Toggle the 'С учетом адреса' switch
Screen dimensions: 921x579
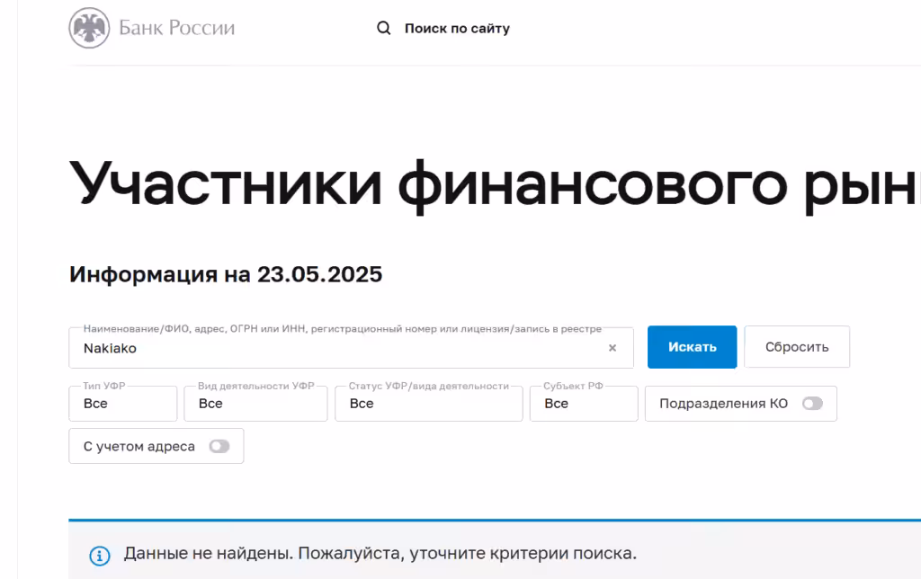point(219,446)
